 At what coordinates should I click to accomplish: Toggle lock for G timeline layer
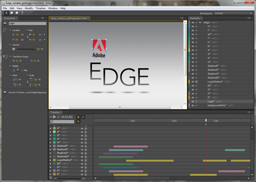pyautogui.click(x=86, y=167)
